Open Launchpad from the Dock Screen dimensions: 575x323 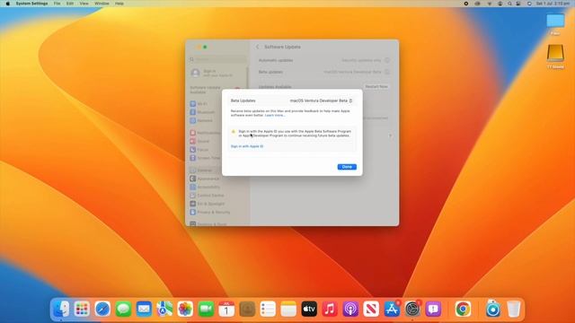[x=82, y=309]
